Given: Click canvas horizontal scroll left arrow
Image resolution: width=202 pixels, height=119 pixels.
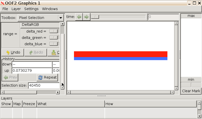Looking at the screenshot, I should point(69,92).
